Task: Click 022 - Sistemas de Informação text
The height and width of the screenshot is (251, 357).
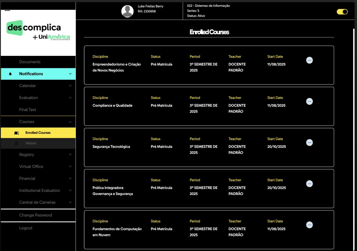Action: pos(208,6)
